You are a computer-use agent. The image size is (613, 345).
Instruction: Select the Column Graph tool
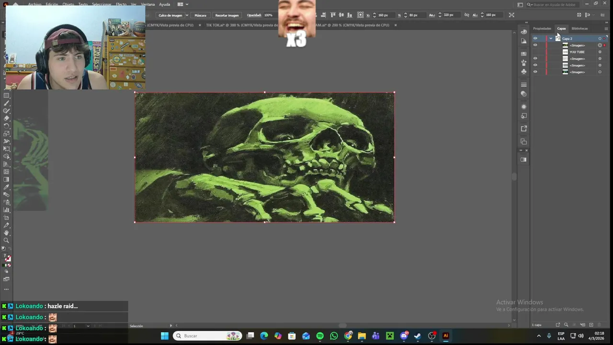pyautogui.click(x=7, y=210)
